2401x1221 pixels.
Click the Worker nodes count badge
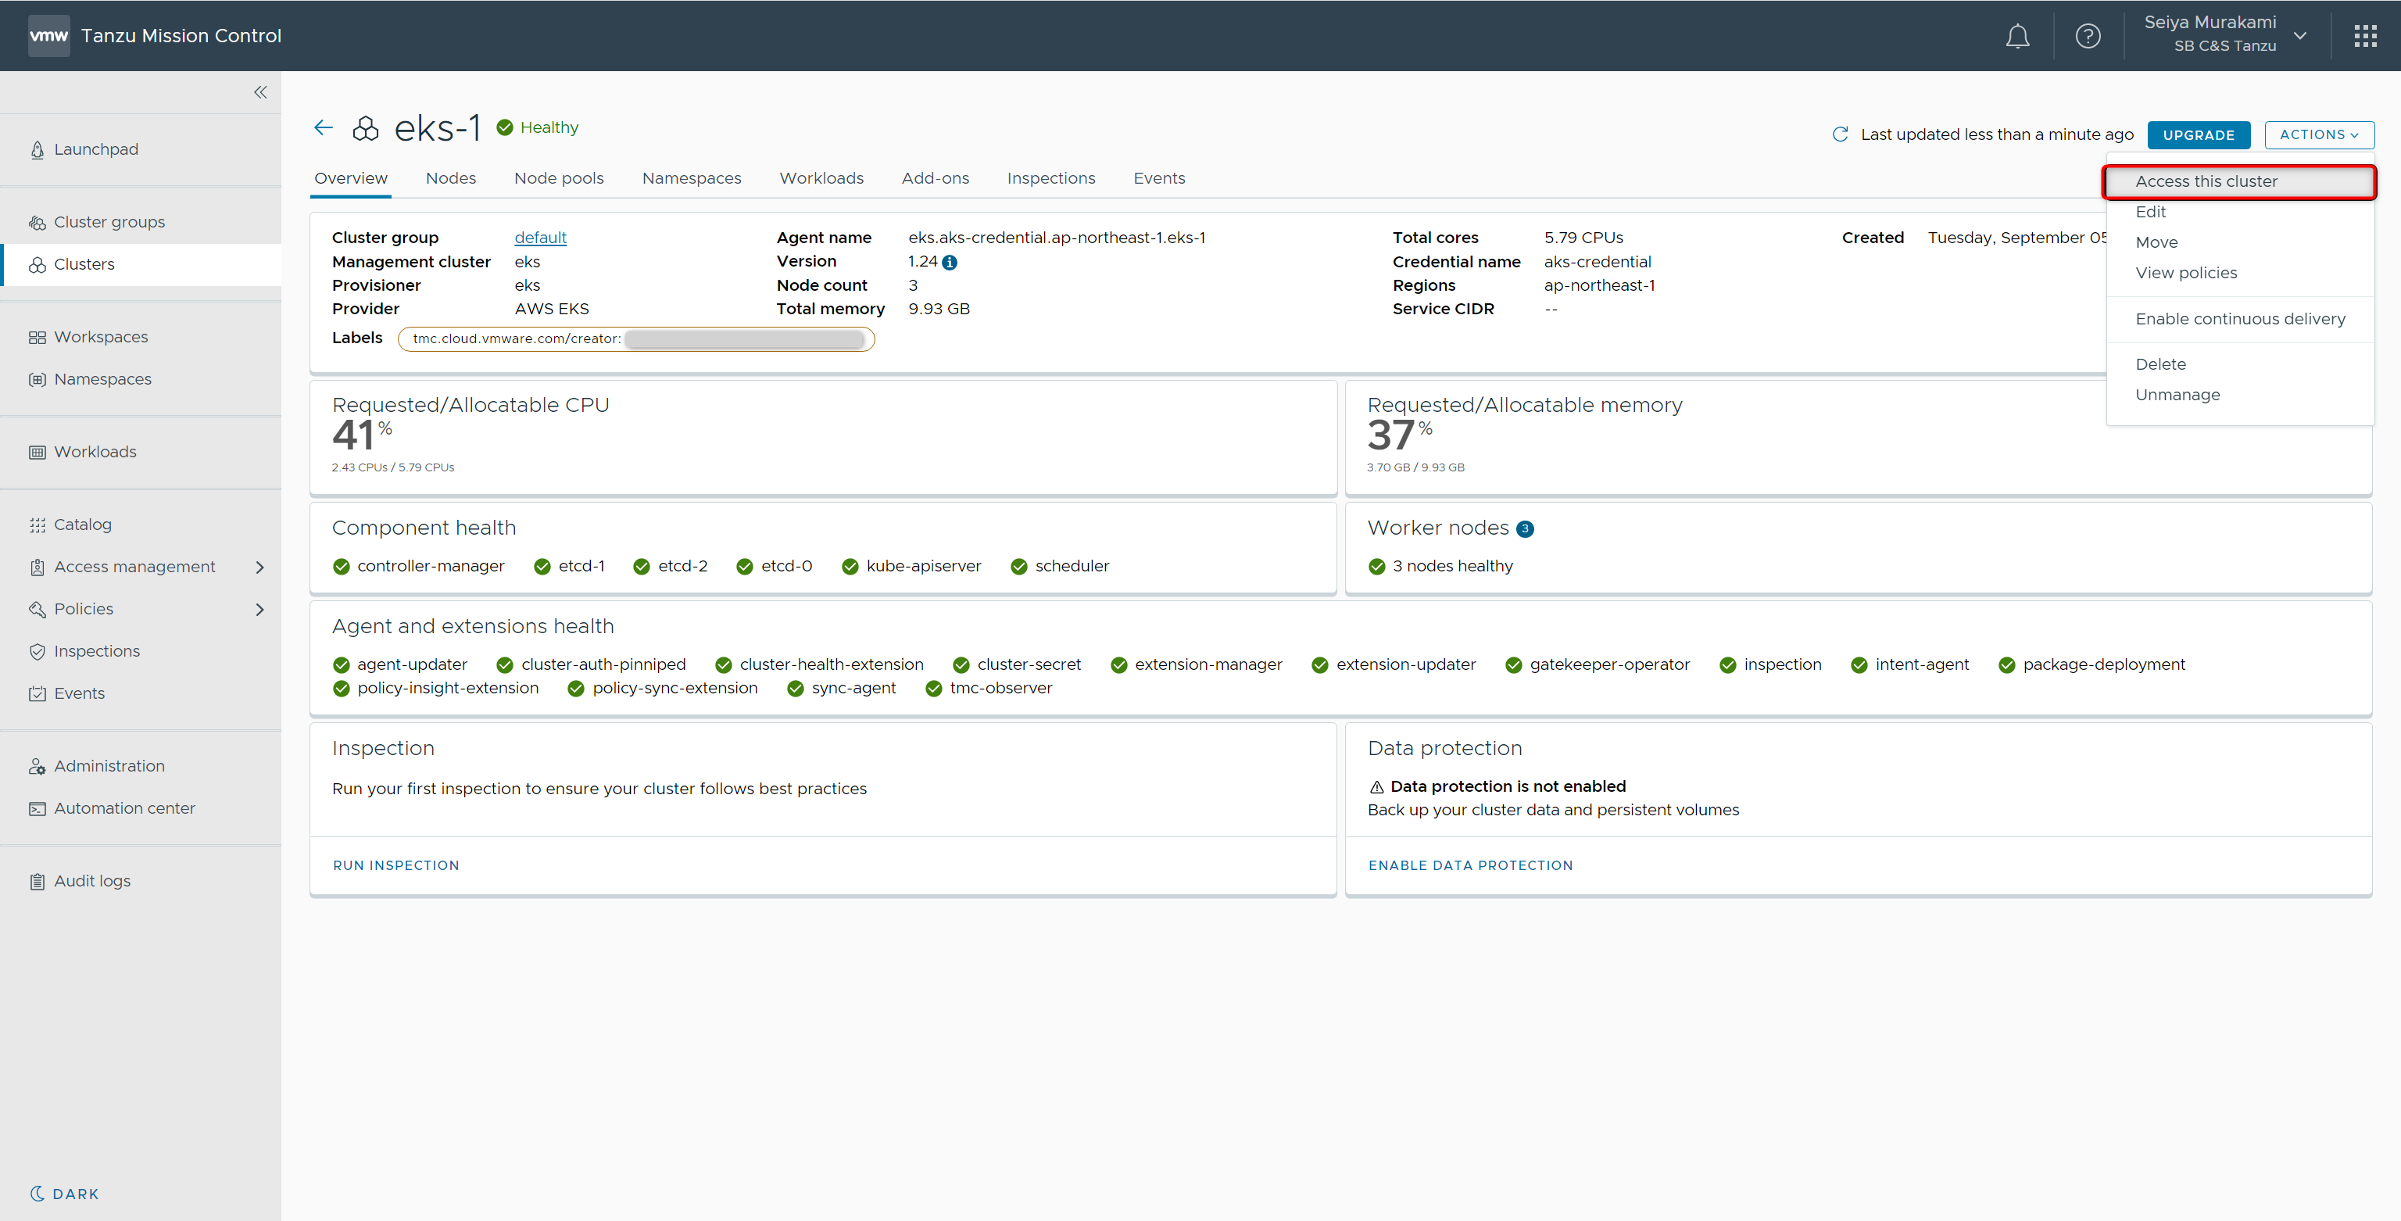point(1525,529)
